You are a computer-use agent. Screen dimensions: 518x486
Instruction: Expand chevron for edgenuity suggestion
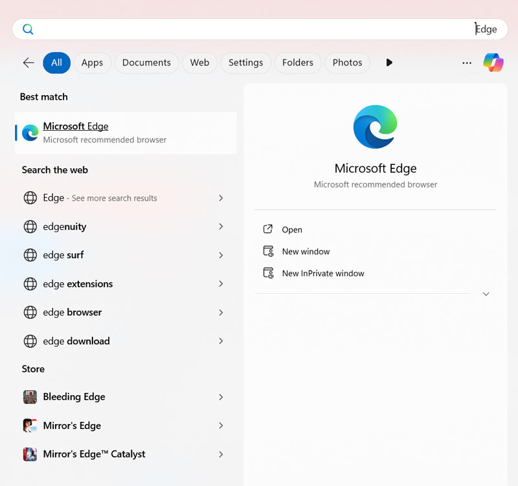point(221,226)
